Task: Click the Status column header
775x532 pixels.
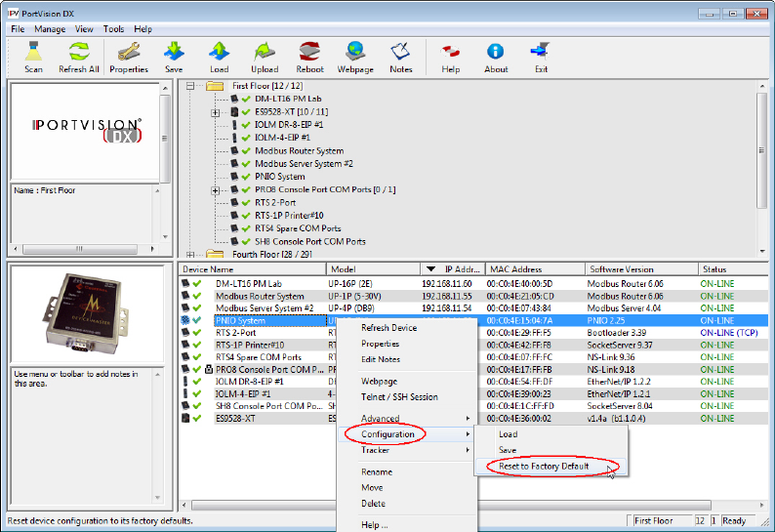Action: pyautogui.click(x=733, y=269)
